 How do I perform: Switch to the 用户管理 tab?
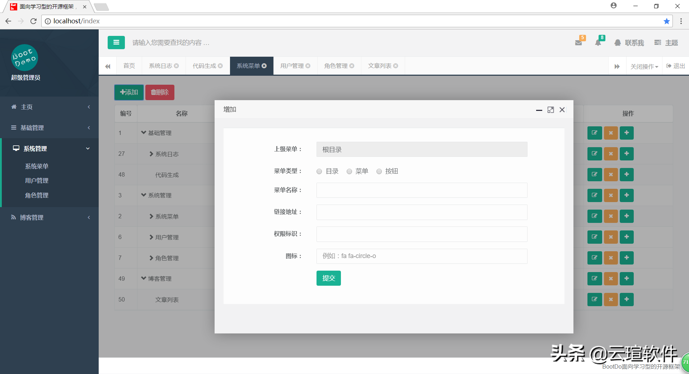(292, 66)
